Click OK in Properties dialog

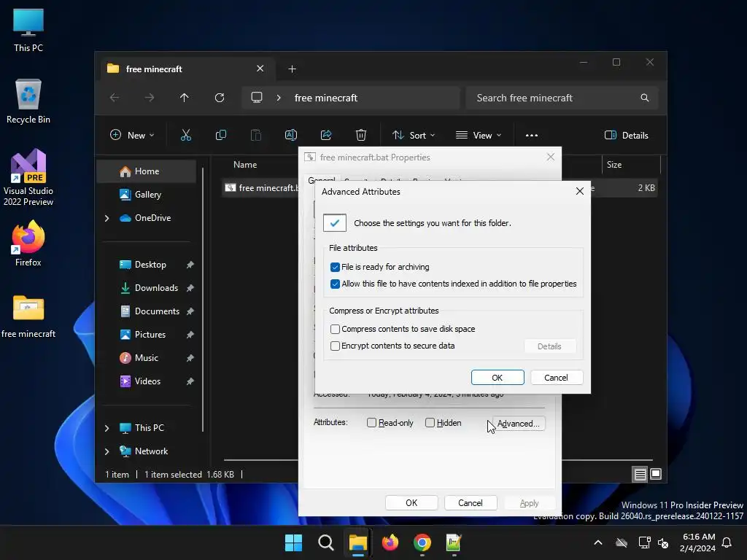(411, 503)
